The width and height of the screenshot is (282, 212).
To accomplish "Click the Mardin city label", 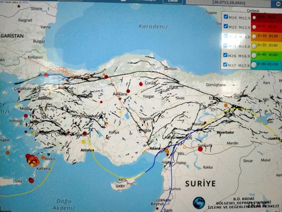I will pos(232,143).
